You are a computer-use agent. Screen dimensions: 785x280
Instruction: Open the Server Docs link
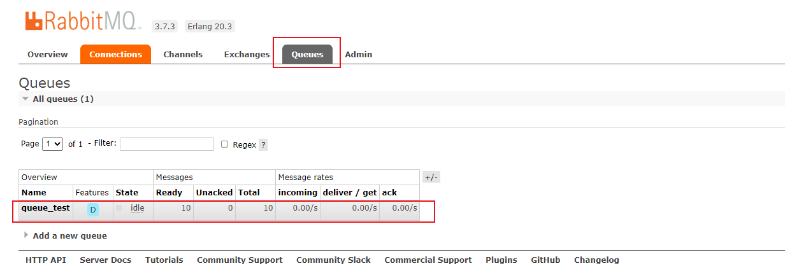[105, 260]
